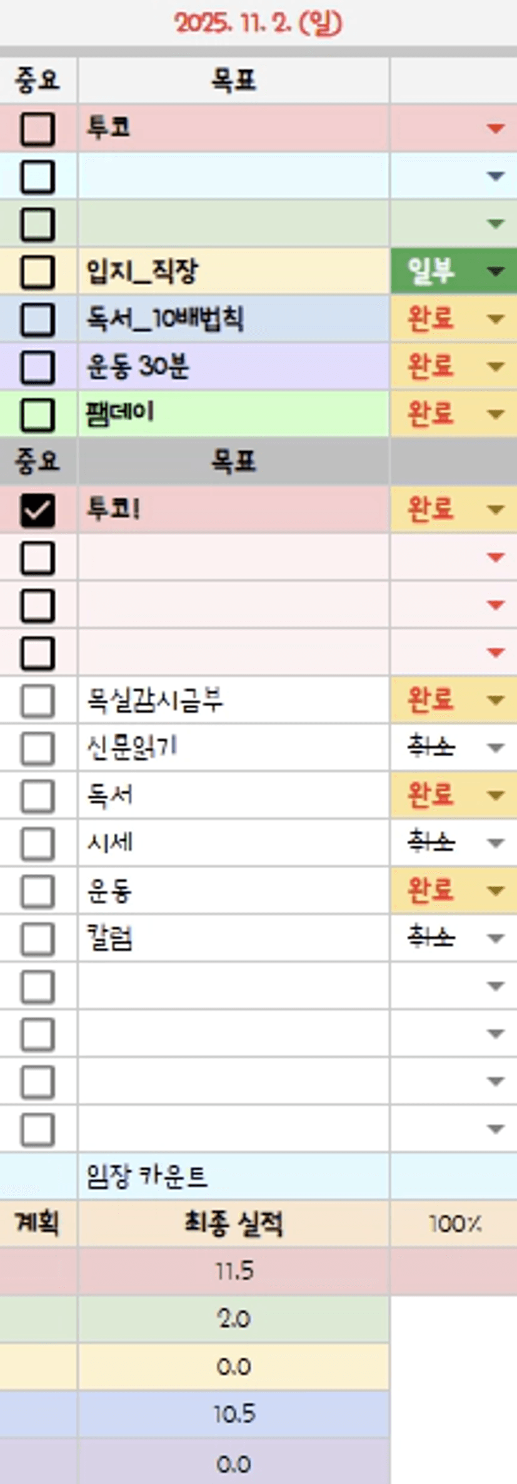Click the date header 2025. 11. 2. (일)

coord(258,24)
